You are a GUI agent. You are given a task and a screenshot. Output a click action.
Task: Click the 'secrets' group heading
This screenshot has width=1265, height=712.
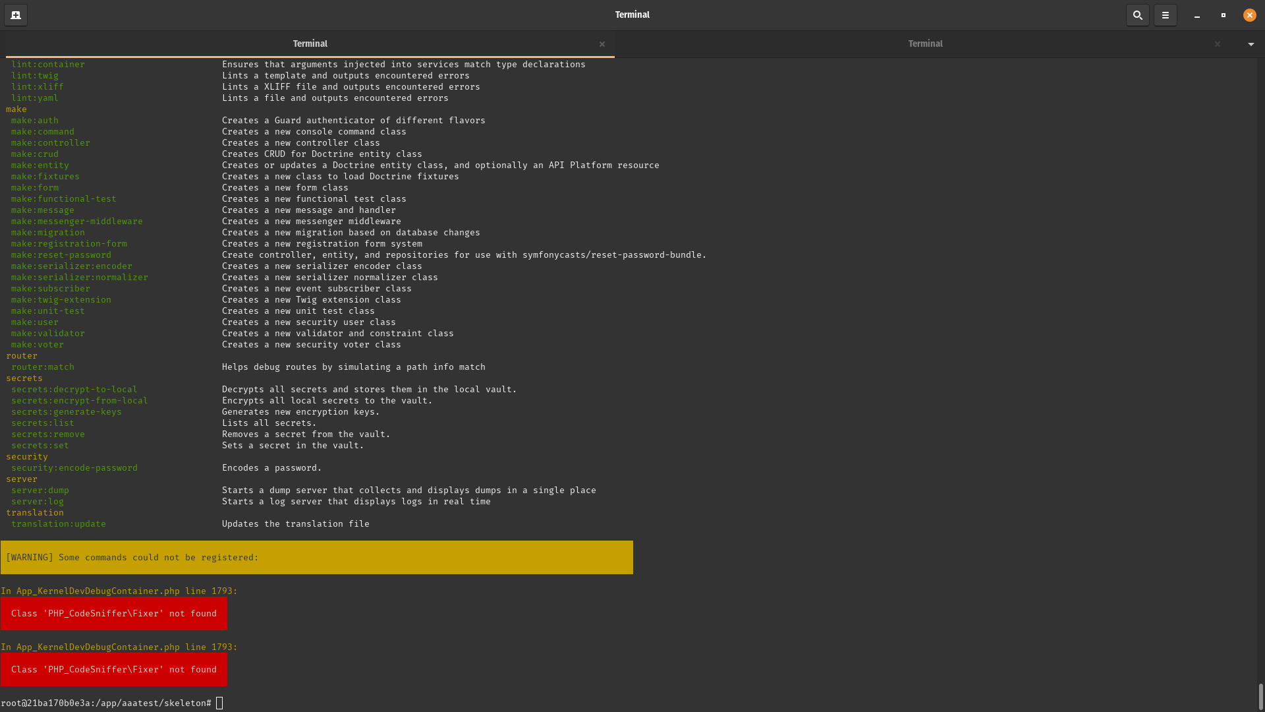(24, 378)
